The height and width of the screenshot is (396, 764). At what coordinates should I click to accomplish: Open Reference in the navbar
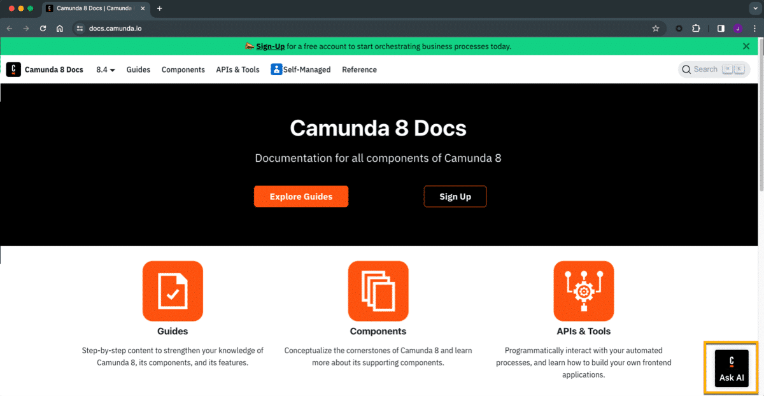pyautogui.click(x=359, y=69)
